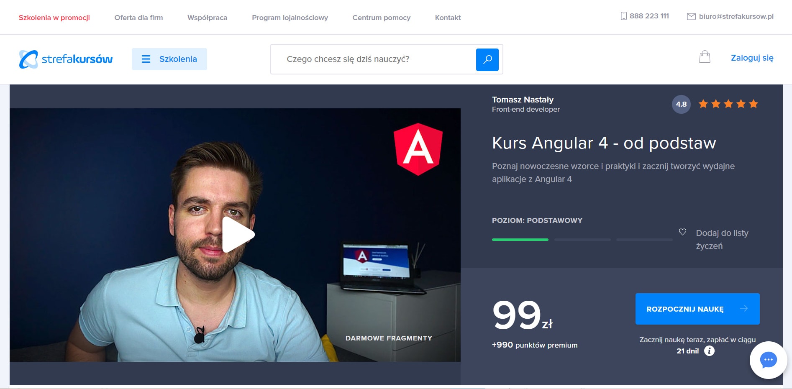Open the chat bubble widget
The image size is (792, 389).
click(x=768, y=360)
